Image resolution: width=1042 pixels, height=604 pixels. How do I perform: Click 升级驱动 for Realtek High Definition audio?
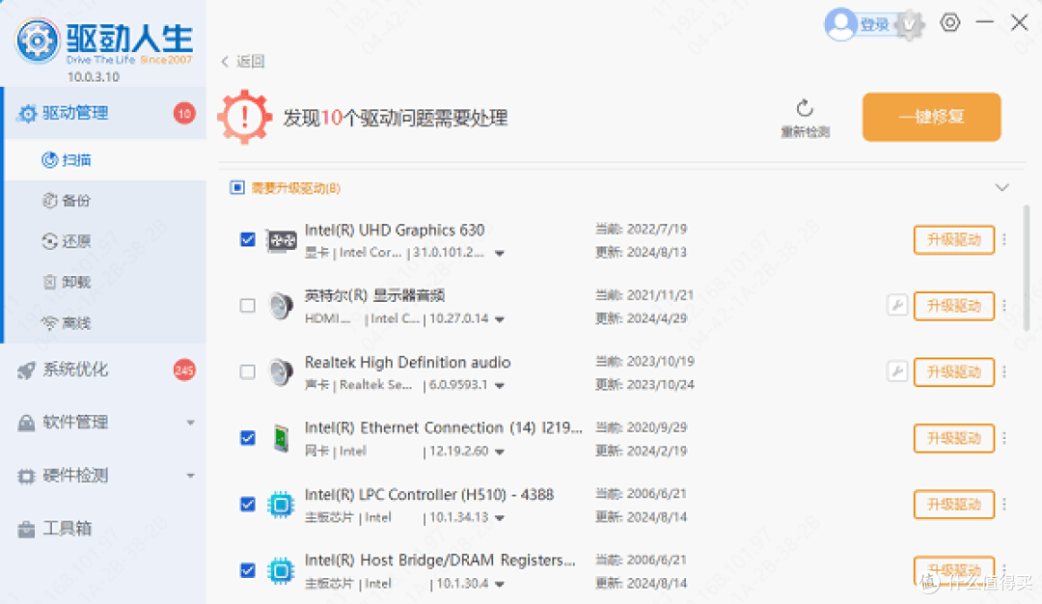953,372
